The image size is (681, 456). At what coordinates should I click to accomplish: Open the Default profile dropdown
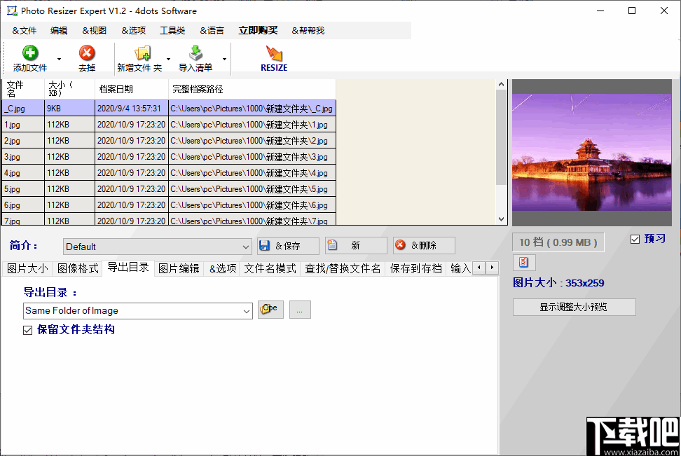coord(245,247)
